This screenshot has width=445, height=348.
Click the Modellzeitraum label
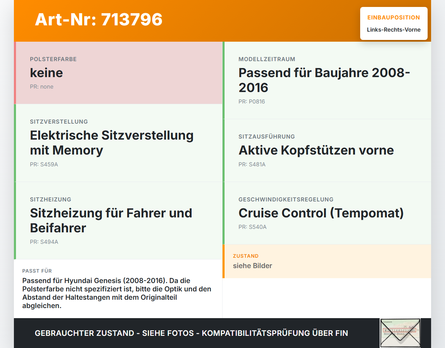point(267,59)
